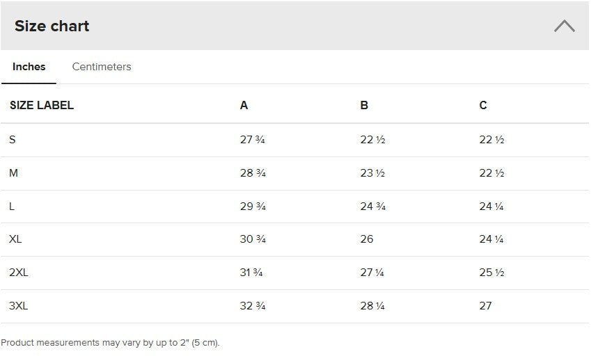This screenshot has width=598, height=363.
Task: Click the SIZE LABEL column header
Action: click(x=42, y=106)
